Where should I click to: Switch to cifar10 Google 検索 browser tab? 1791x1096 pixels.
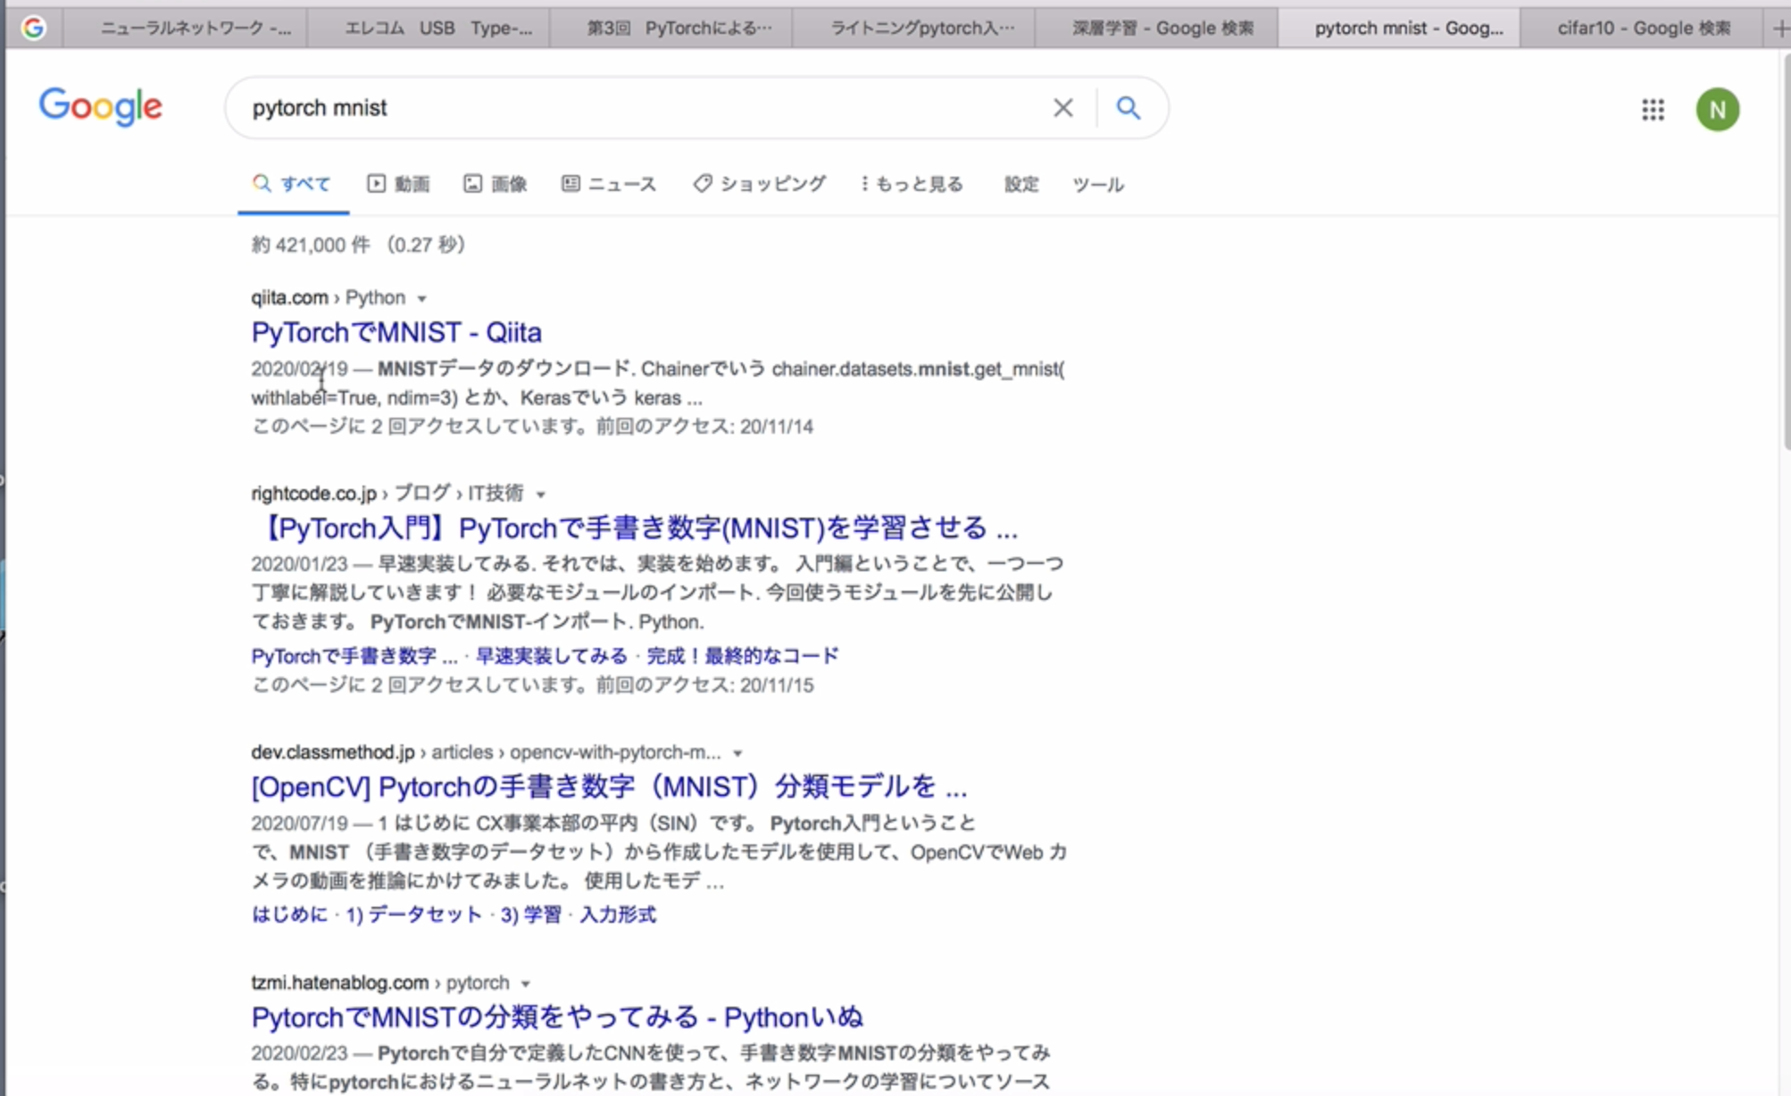tap(1644, 29)
